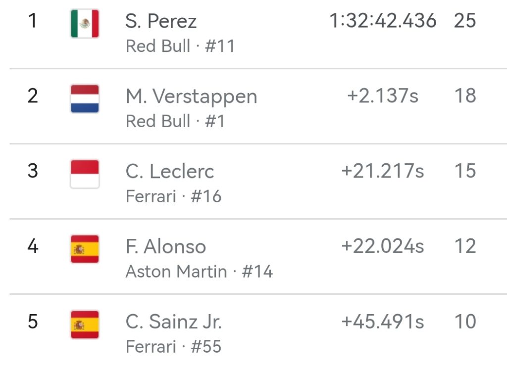Click the Ferrari · #16 team label
Screen dimensions: 507x368
click(x=173, y=196)
